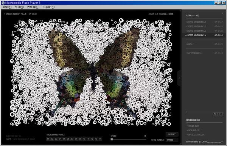Select background image 02

[x=52, y=139]
